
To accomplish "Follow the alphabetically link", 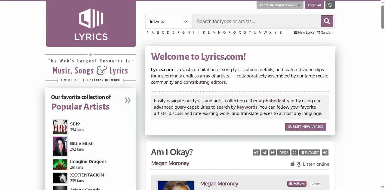I will [x=274, y=101].
